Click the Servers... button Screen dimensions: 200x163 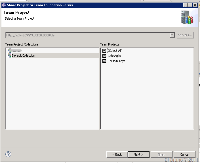(185, 35)
